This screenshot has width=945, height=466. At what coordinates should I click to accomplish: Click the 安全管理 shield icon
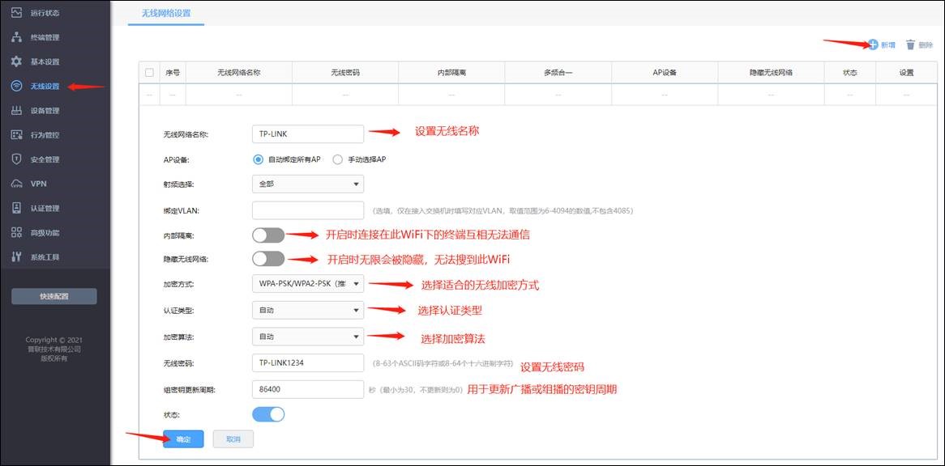[16, 159]
